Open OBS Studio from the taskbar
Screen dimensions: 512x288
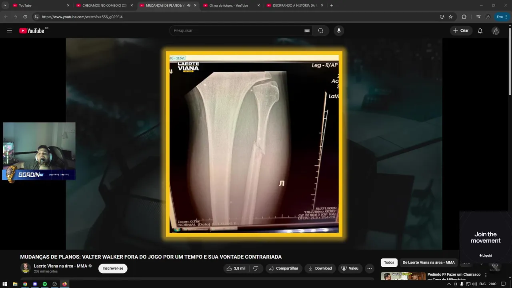point(55,284)
